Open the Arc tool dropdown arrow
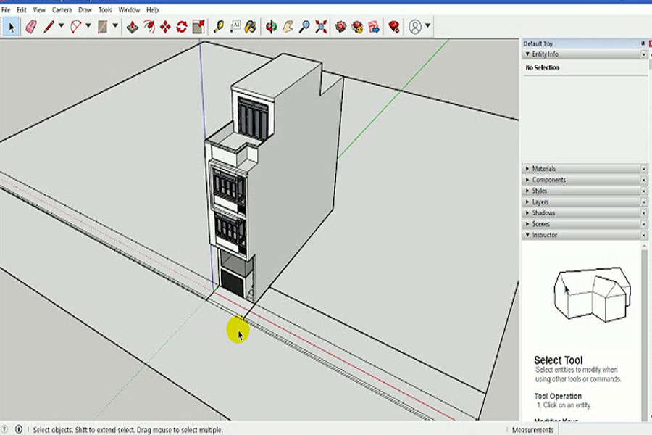Screen dimensions: 652x435 pos(88,26)
